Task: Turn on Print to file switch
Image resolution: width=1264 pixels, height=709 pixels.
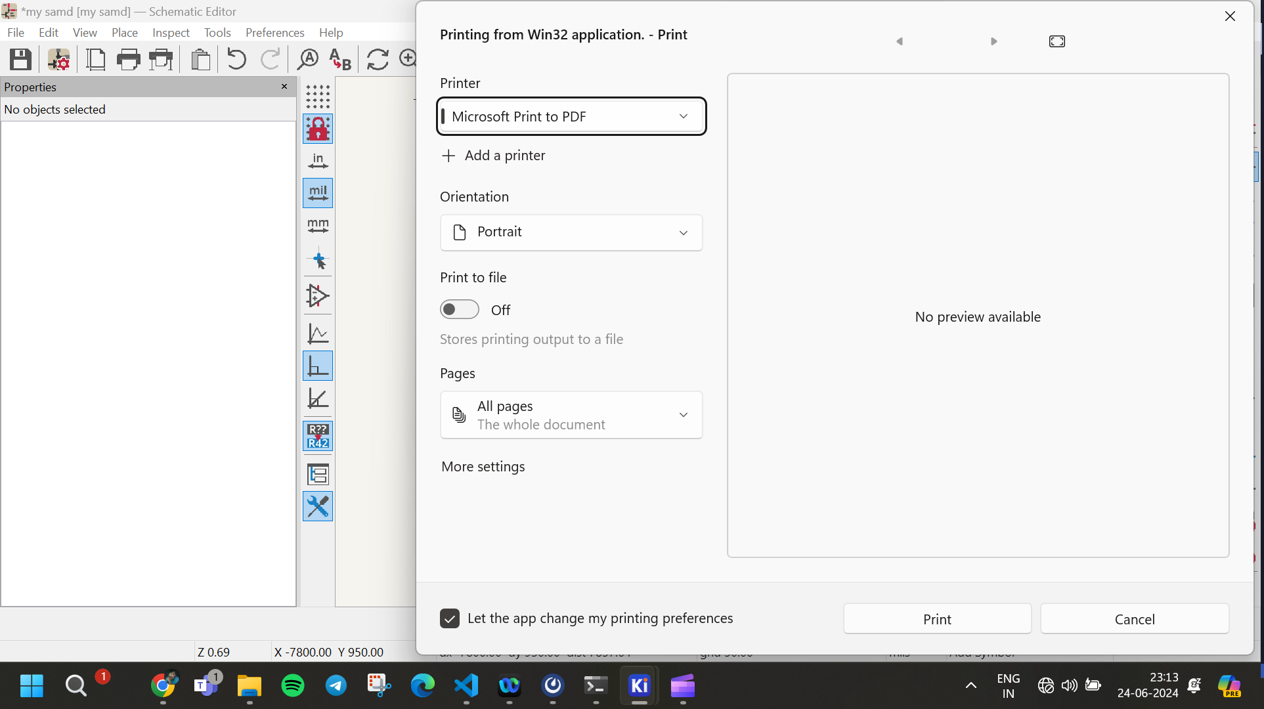Action: [460, 310]
